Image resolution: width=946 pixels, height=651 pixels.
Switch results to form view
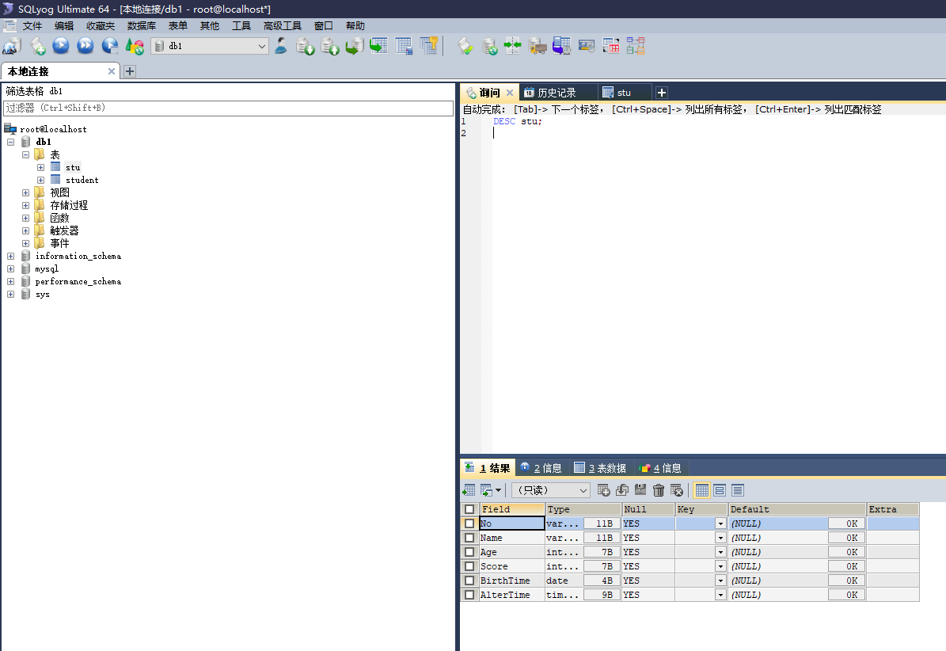pos(719,490)
